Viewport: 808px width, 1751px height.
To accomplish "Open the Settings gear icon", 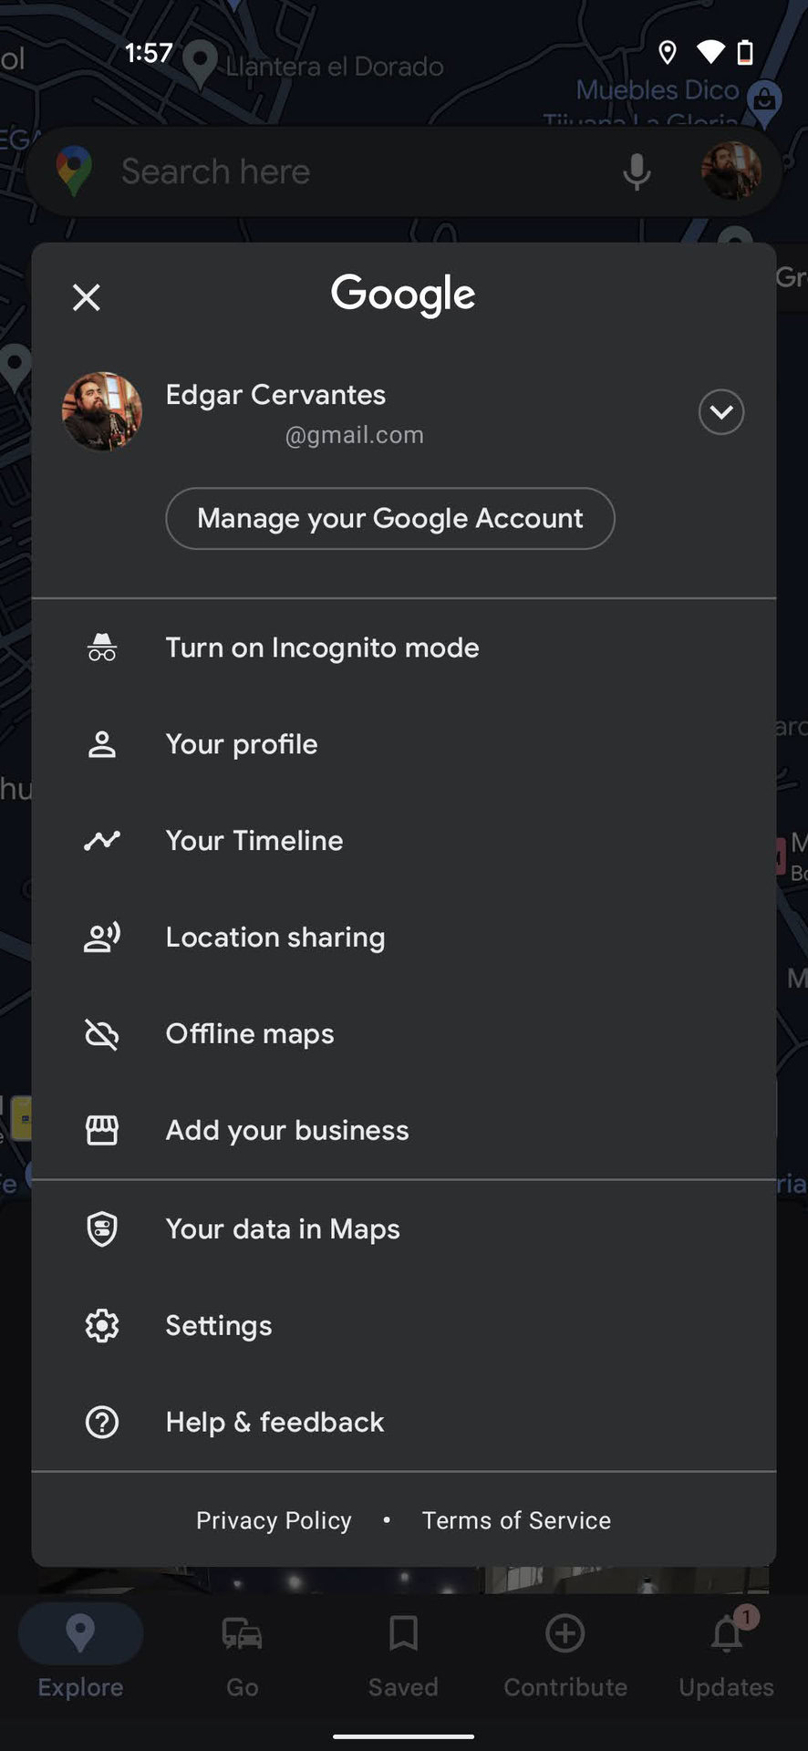I will pos(102,1325).
